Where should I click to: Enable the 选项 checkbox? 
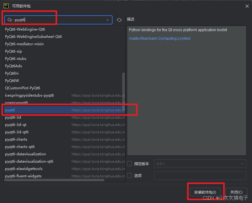tap(129, 175)
